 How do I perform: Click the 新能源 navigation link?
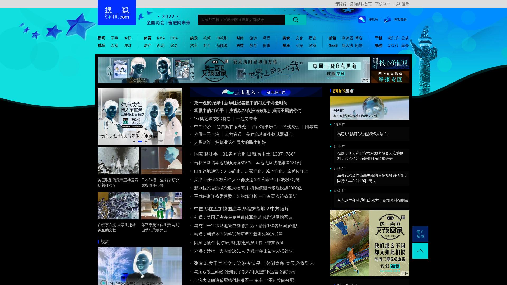pyautogui.click(x=222, y=45)
